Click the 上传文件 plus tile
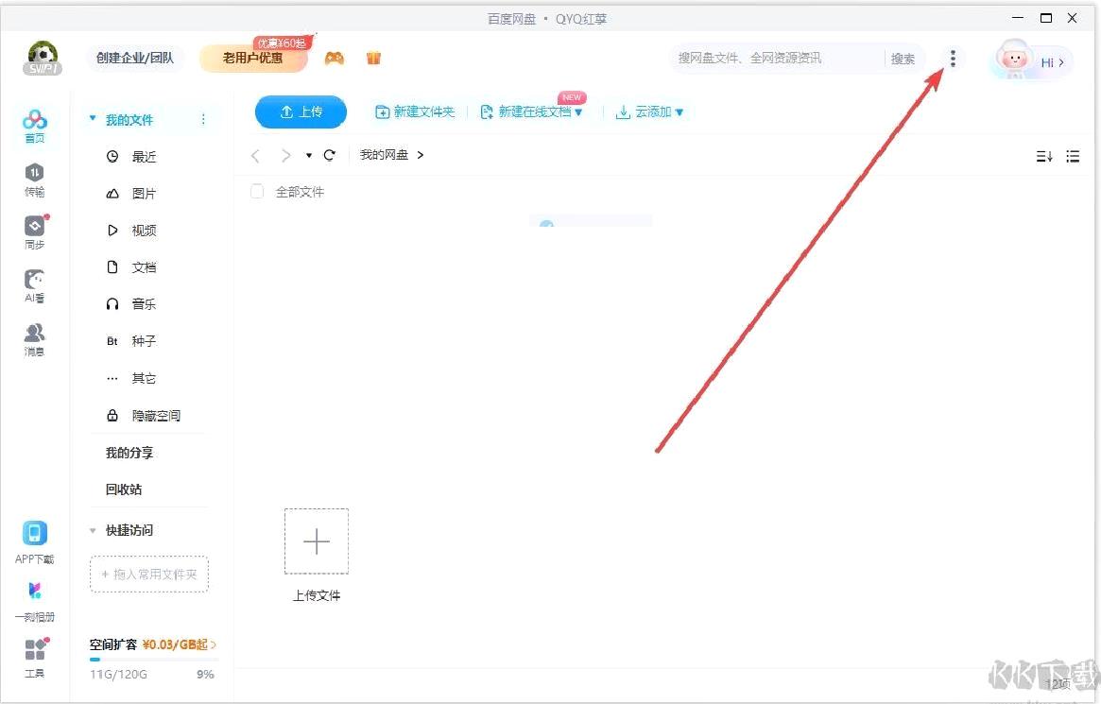The height and width of the screenshot is (704, 1101). [316, 541]
